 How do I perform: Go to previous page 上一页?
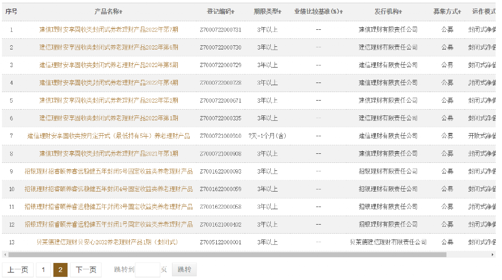pos(18,270)
